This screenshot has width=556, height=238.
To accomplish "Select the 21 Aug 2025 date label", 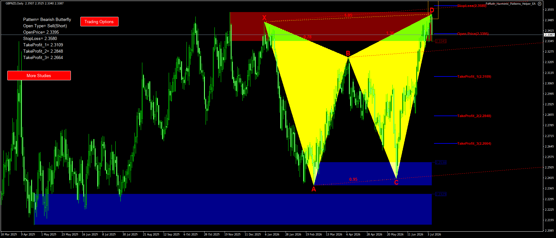I will (x=151, y=235).
